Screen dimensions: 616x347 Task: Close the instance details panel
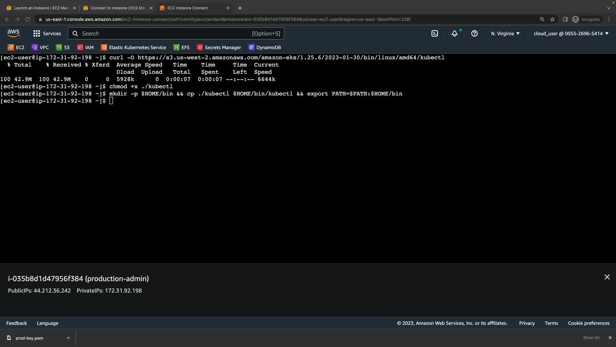(x=607, y=277)
